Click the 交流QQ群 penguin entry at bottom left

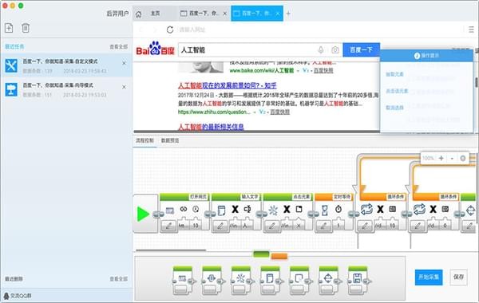pyautogui.click(x=18, y=296)
